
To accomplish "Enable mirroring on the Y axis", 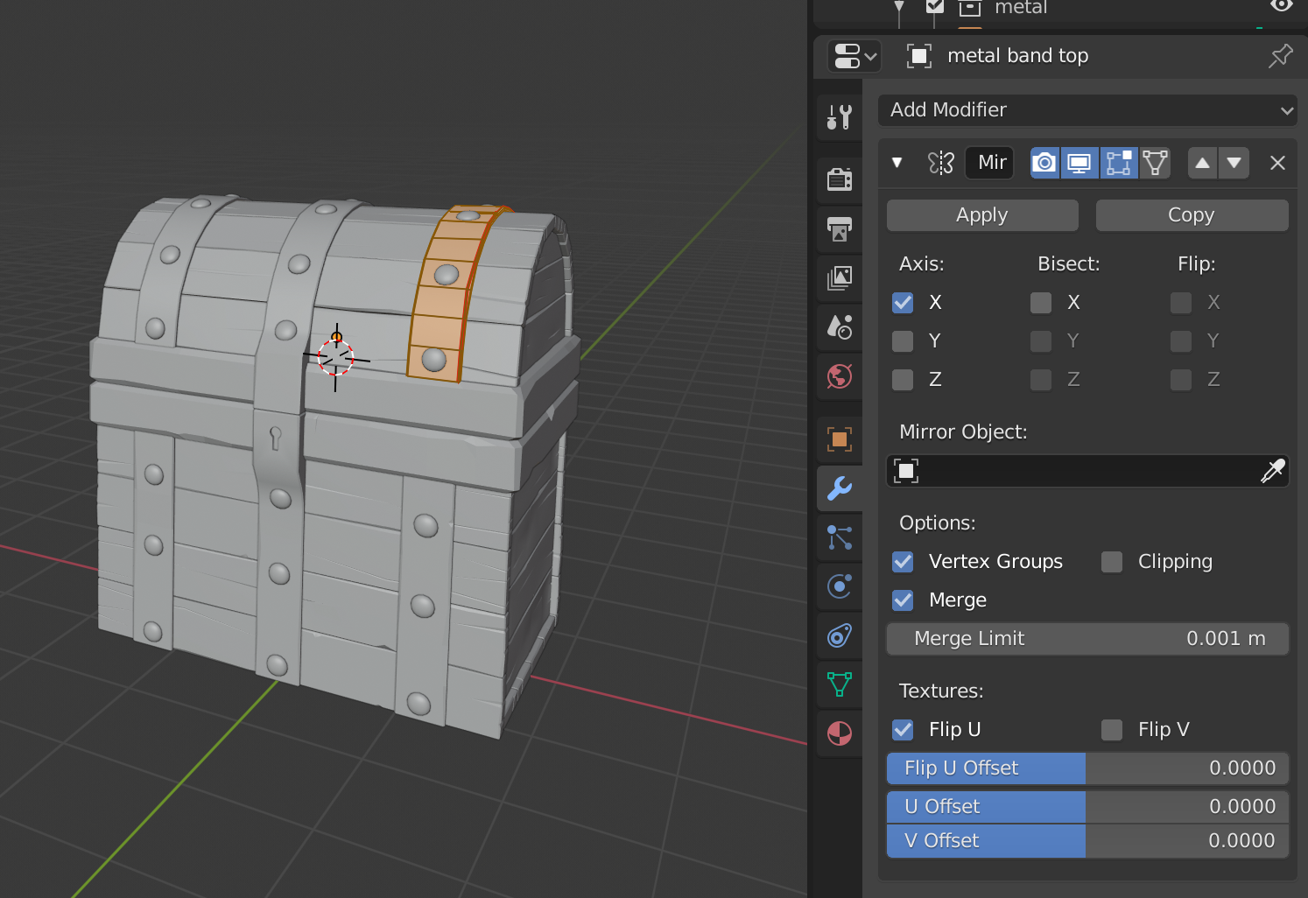I will pos(903,340).
